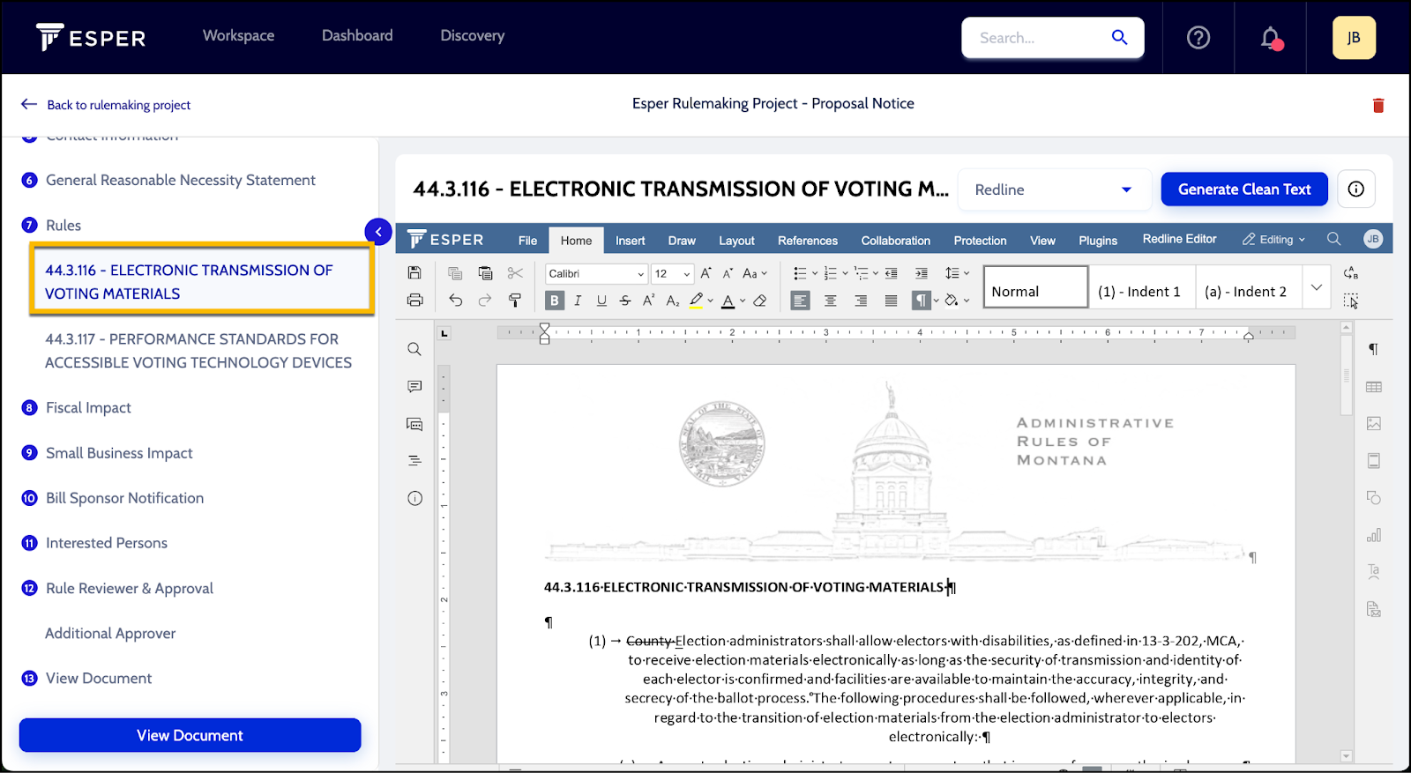This screenshot has width=1411, height=773.
Task: Open the Discovery navigation link
Action: (473, 35)
